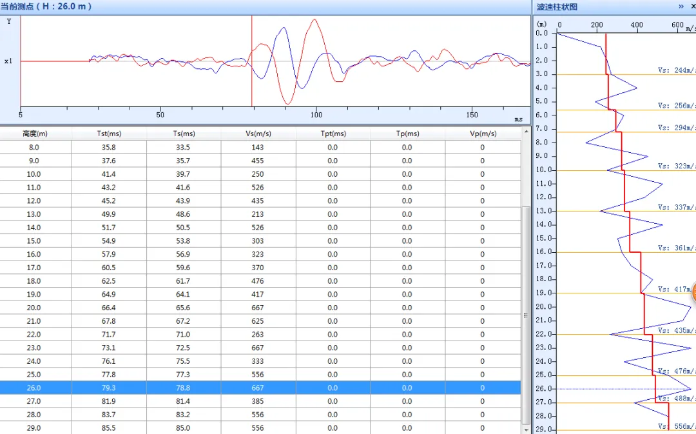Select the highlighted 26.0 m depth row
This screenshot has width=696, height=434.
[x=258, y=388]
